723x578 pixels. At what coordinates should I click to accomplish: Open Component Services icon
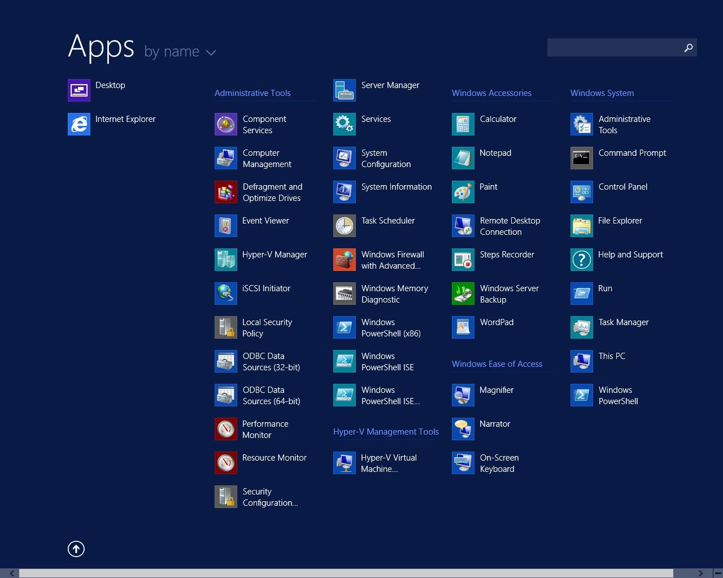pos(226,124)
